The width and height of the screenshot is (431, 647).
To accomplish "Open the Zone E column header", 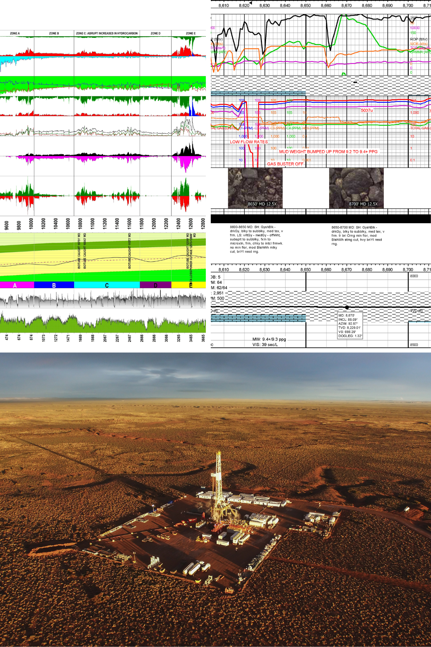I will click(x=190, y=33).
